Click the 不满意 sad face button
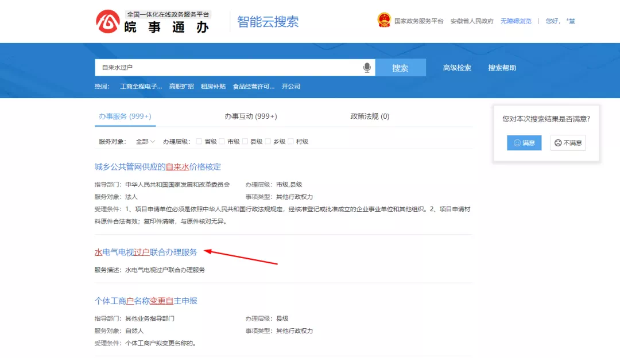Screen dimensions: 620x358 tap(568, 143)
